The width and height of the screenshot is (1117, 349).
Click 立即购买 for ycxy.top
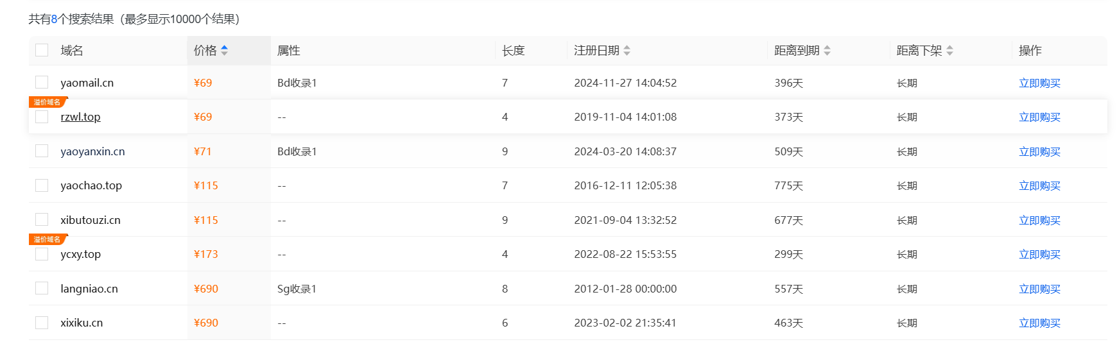pyautogui.click(x=1039, y=254)
